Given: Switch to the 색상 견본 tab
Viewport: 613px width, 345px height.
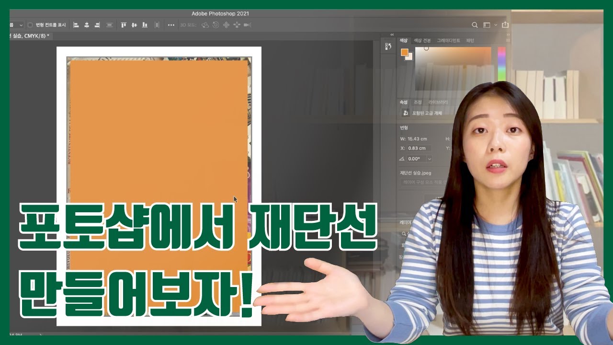Looking at the screenshot, I should pyautogui.click(x=422, y=41).
